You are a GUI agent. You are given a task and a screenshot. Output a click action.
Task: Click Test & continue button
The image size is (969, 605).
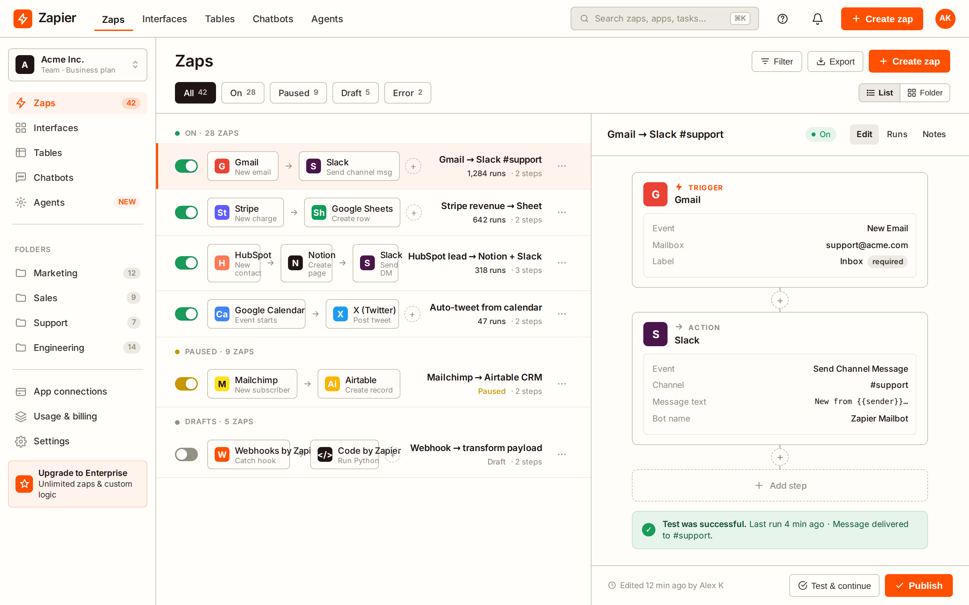834,586
